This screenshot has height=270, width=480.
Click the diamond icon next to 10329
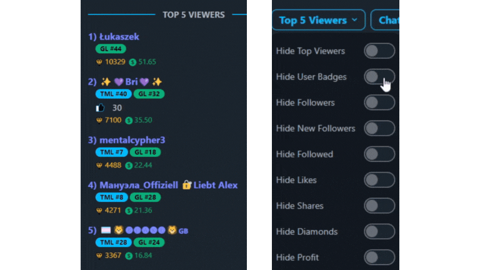pyautogui.click(x=99, y=62)
